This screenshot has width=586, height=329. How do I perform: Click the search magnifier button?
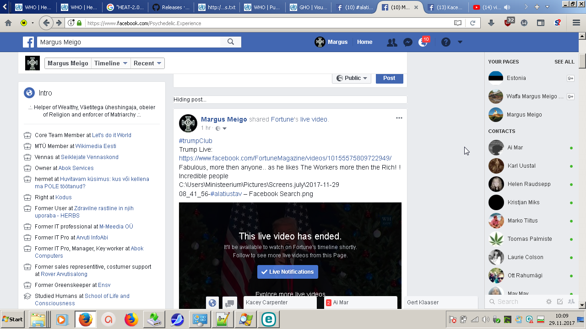pos(231,42)
